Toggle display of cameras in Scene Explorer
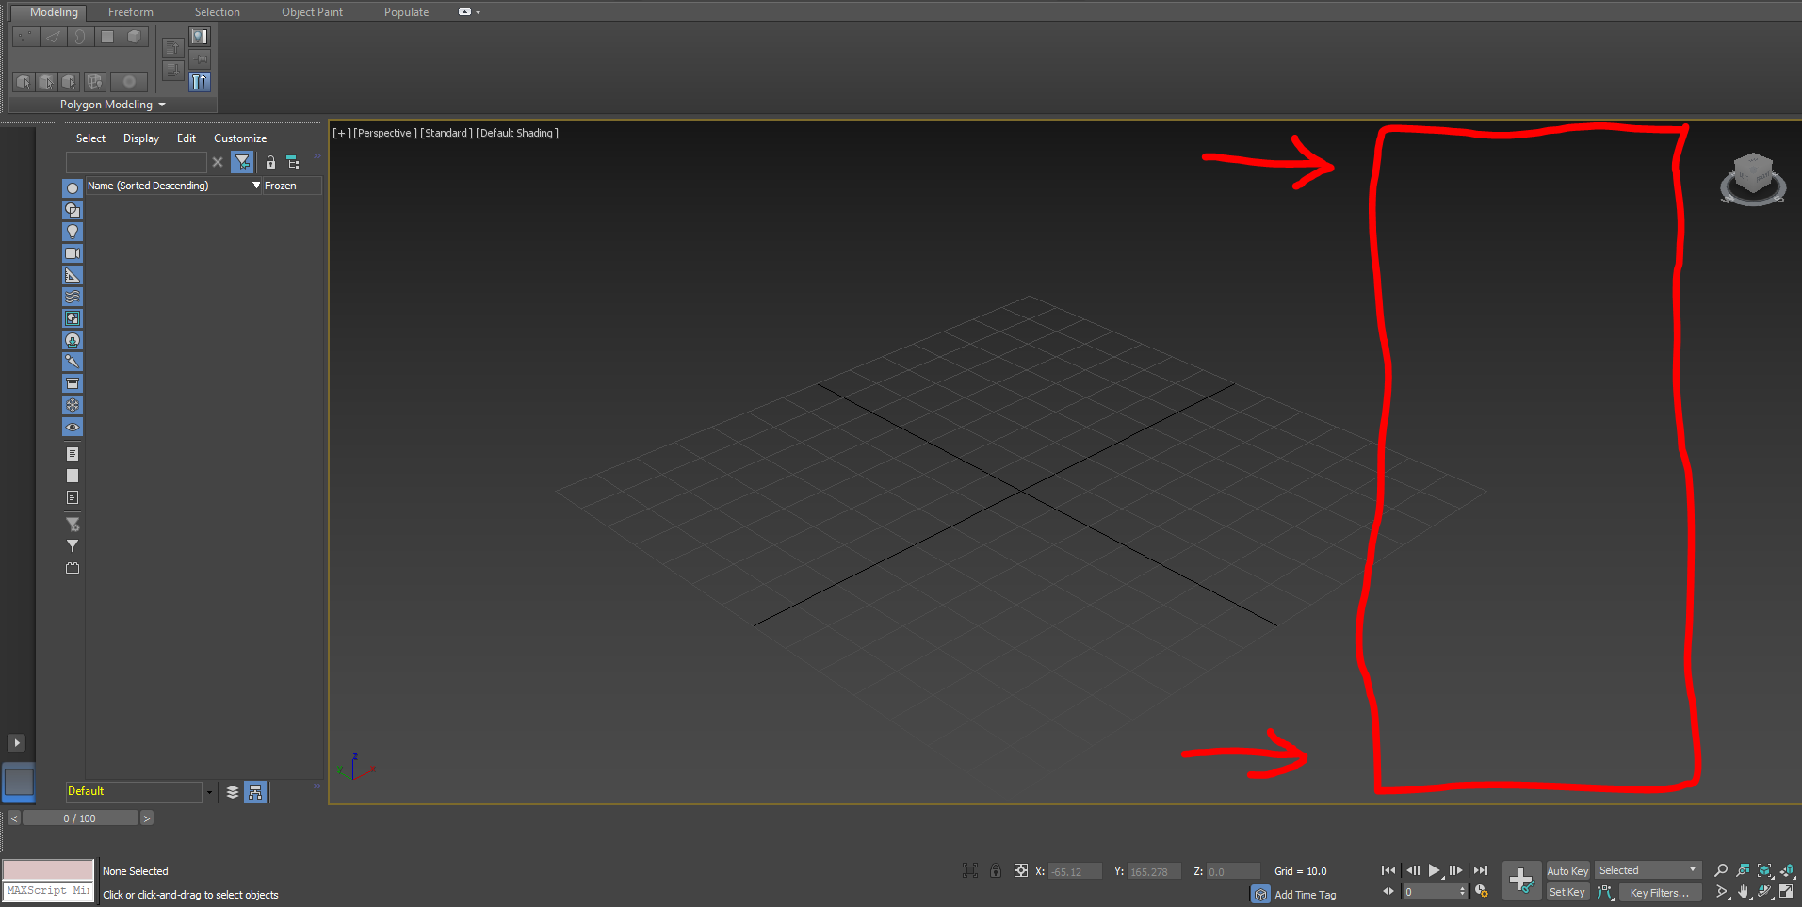1802x907 pixels. [73, 252]
